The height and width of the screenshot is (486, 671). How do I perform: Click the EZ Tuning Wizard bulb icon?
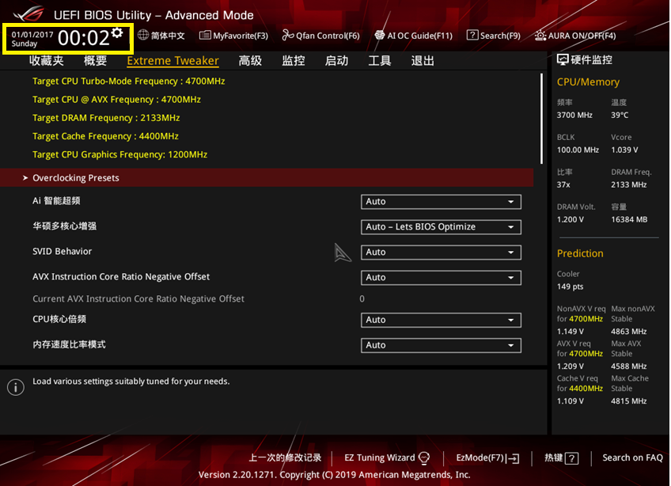(424, 458)
